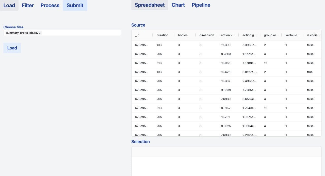Viewport: 325px width, 176px height.
Task: Select the Load tab at top
Action: tap(9, 5)
